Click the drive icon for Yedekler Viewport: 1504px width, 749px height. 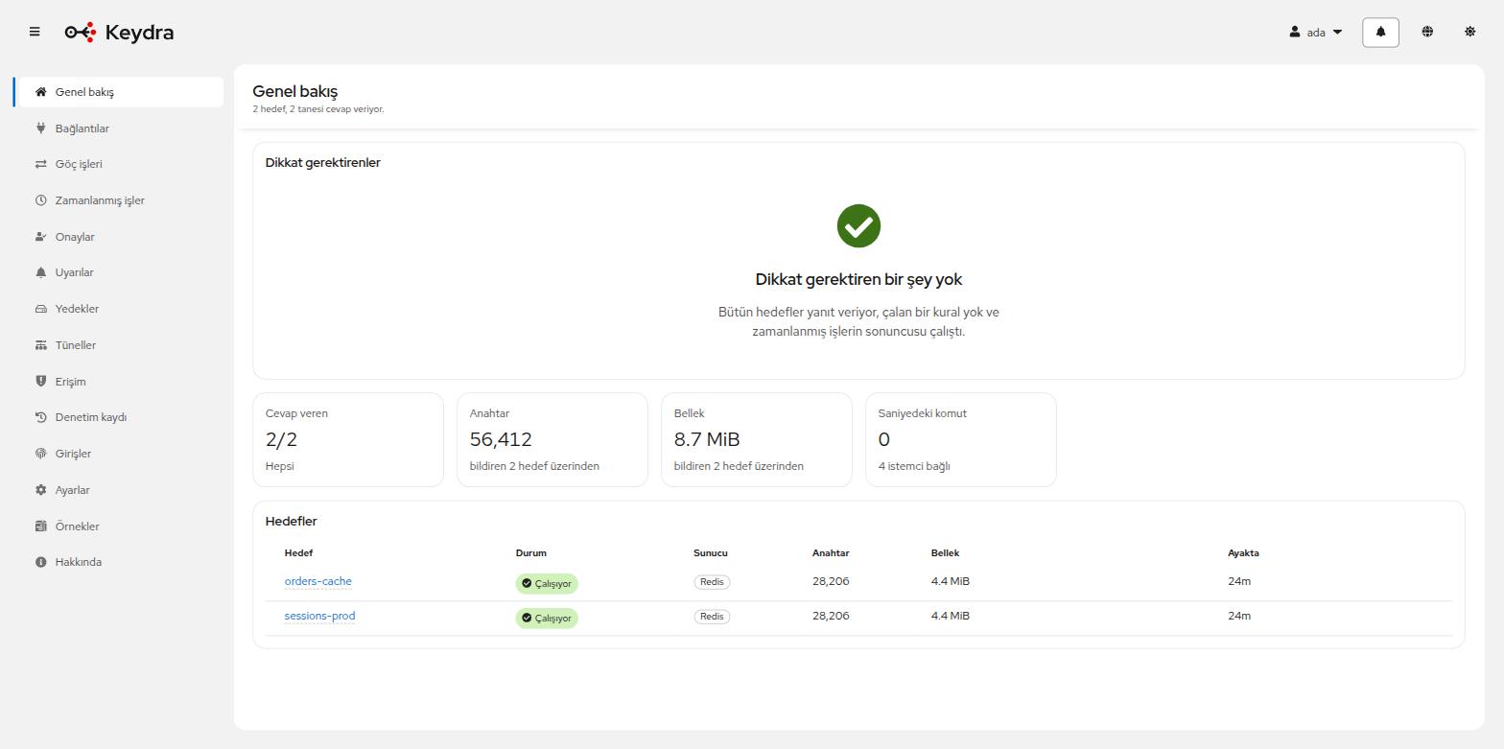[40, 309]
